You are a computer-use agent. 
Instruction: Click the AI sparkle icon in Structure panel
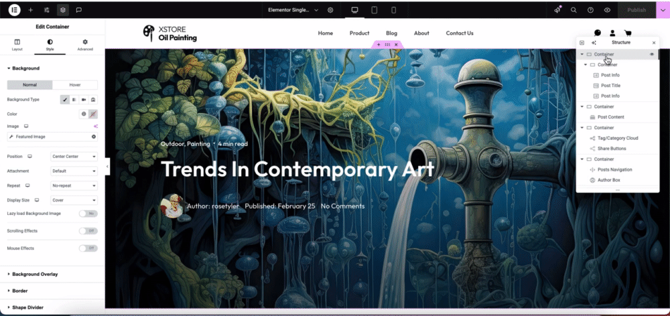point(594,43)
